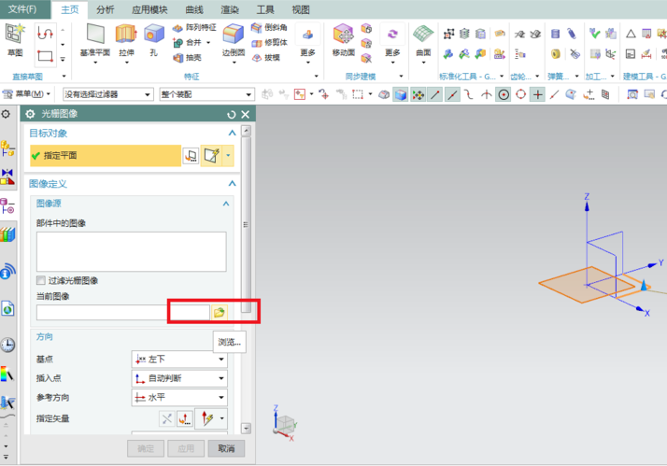Open the 草图 sketch tool
The width and height of the screenshot is (667, 466).
pos(15,34)
